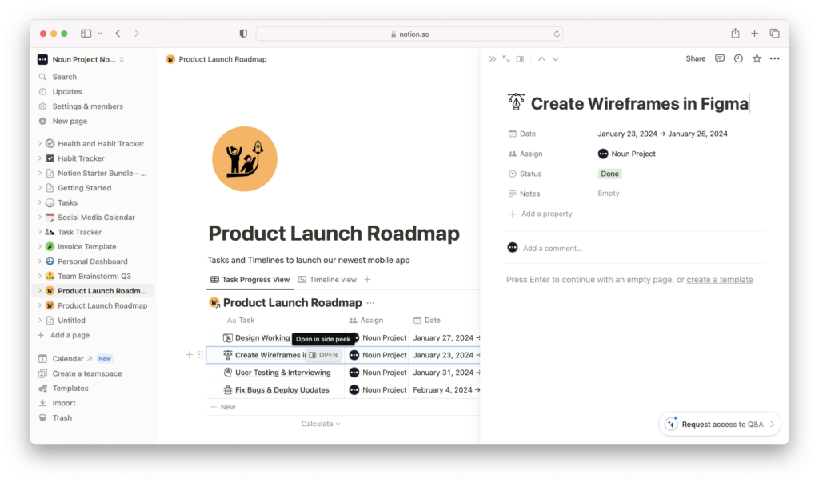Open Task Tracker page in sidebar
This screenshot has width=819, height=483.
[79, 232]
